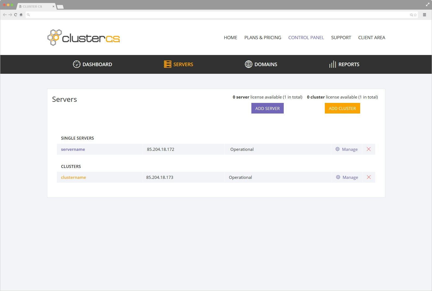Click Operational status of servername
Viewport: 432px width, 291px height.
(x=242, y=149)
